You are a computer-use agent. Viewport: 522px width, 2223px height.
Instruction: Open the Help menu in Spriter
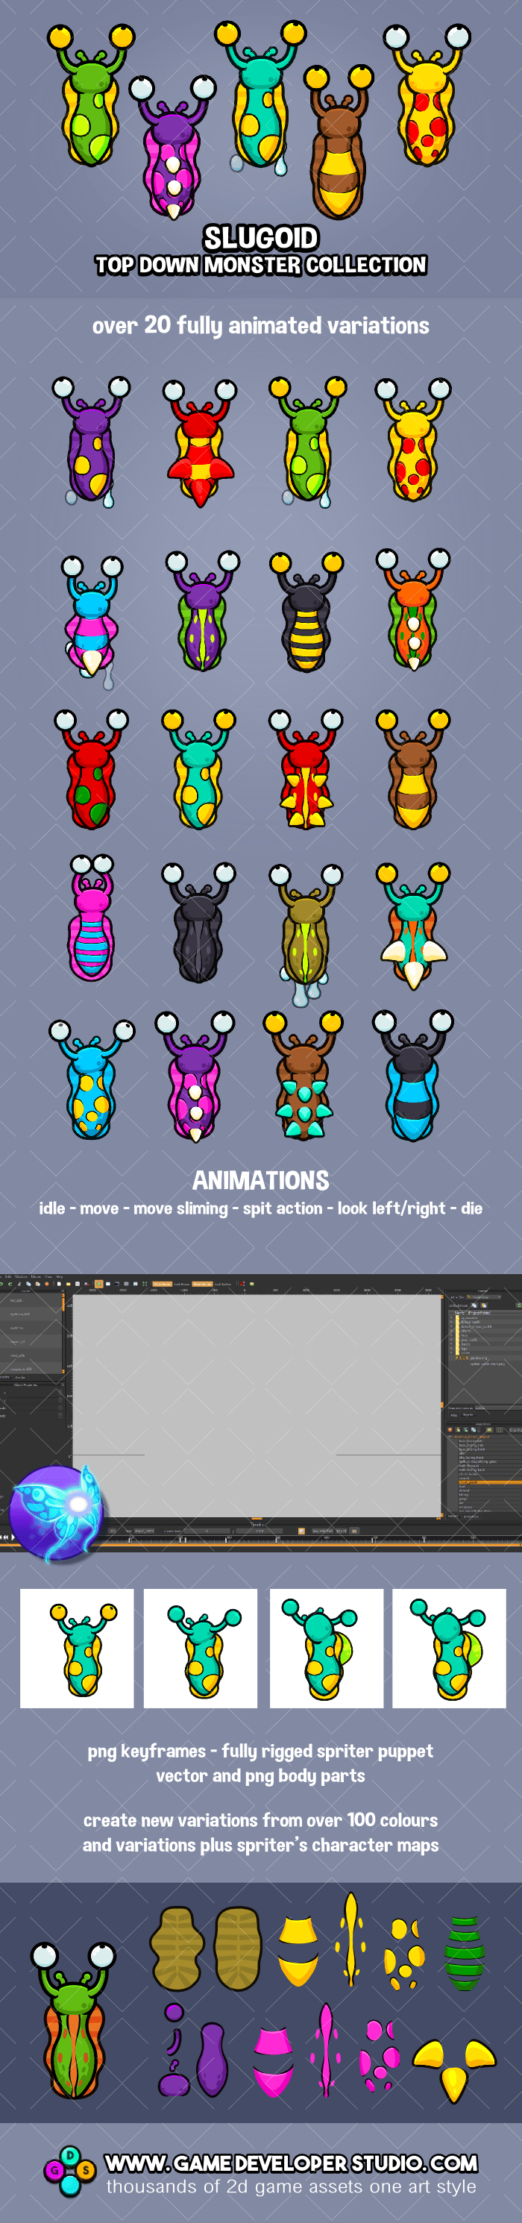tap(60, 1276)
